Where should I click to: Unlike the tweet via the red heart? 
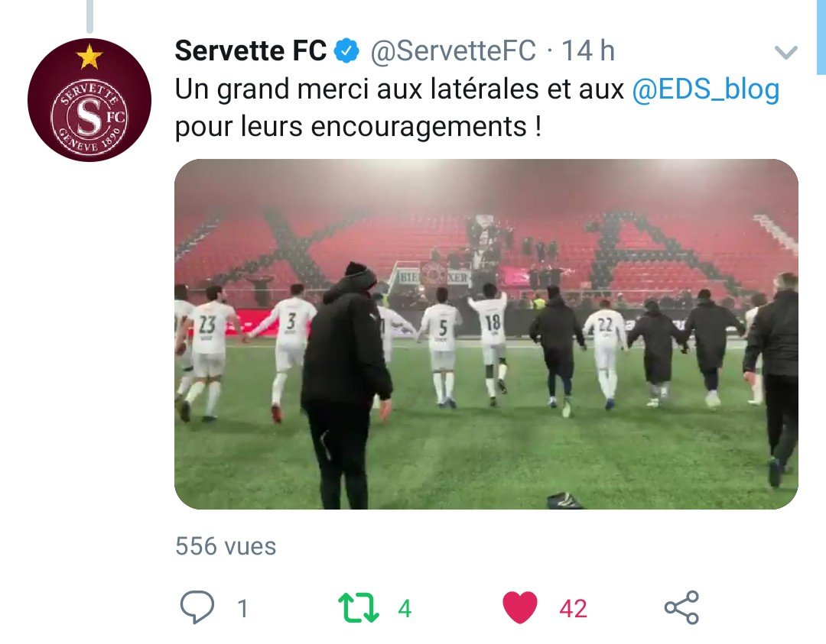(520, 607)
